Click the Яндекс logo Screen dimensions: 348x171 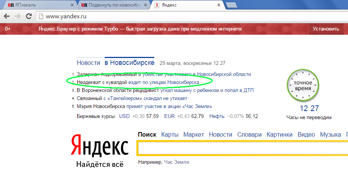tap(100, 145)
